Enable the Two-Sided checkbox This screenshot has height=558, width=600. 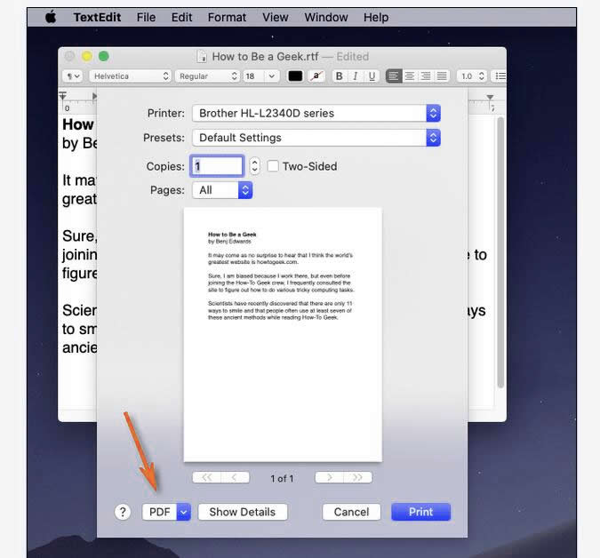pos(273,166)
